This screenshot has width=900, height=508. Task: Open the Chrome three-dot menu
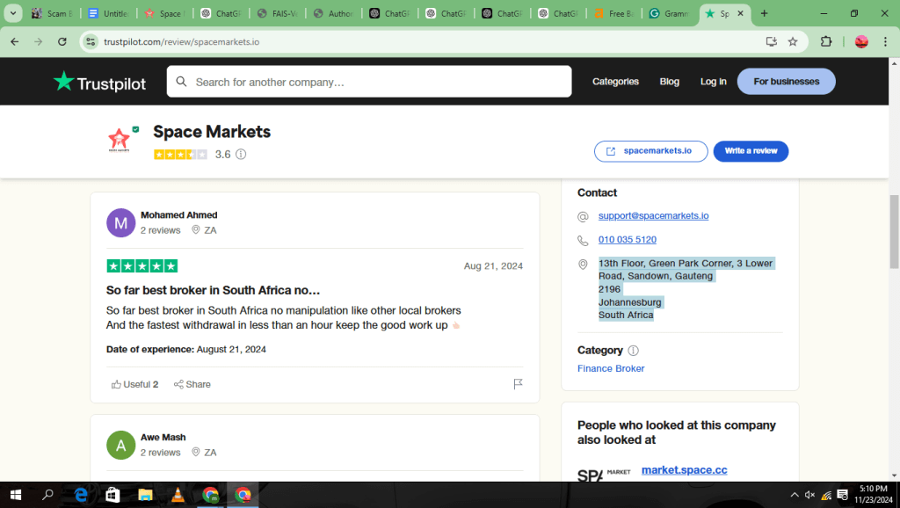pos(886,41)
